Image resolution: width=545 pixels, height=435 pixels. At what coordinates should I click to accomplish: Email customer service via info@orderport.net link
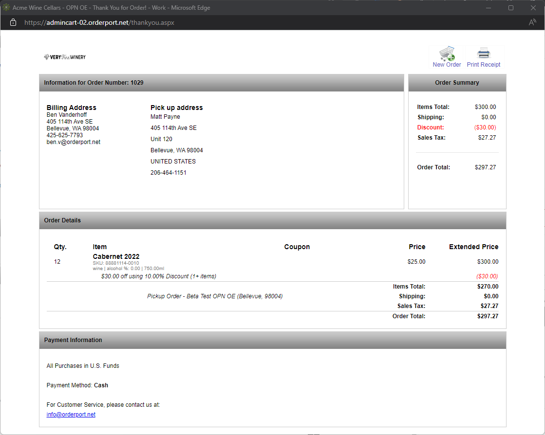(x=71, y=414)
